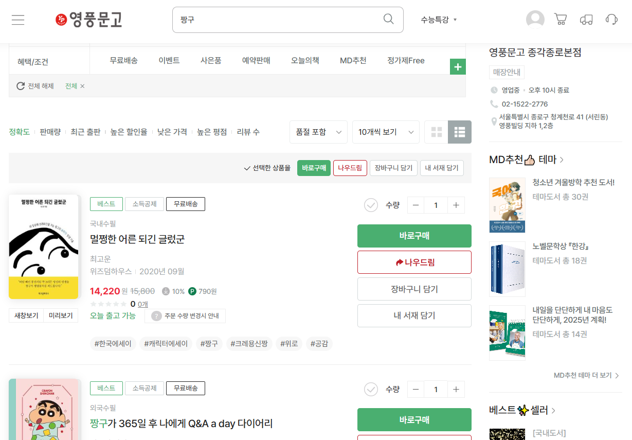Viewport: 632px width, 440px height.
Task: Open the 품절 포함 dropdown
Action: point(318,132)
